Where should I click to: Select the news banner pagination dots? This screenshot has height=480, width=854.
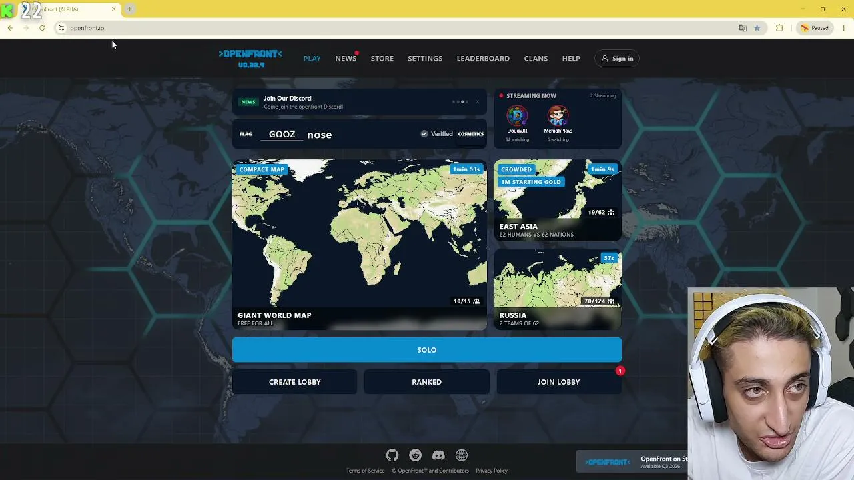[459, 102]
